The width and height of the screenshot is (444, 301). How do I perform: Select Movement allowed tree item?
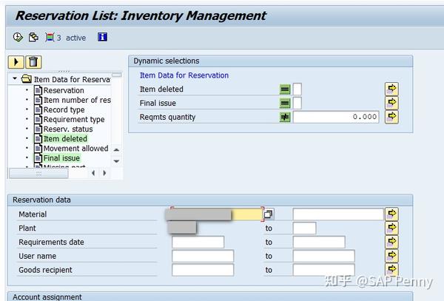(x=75, y=148)
